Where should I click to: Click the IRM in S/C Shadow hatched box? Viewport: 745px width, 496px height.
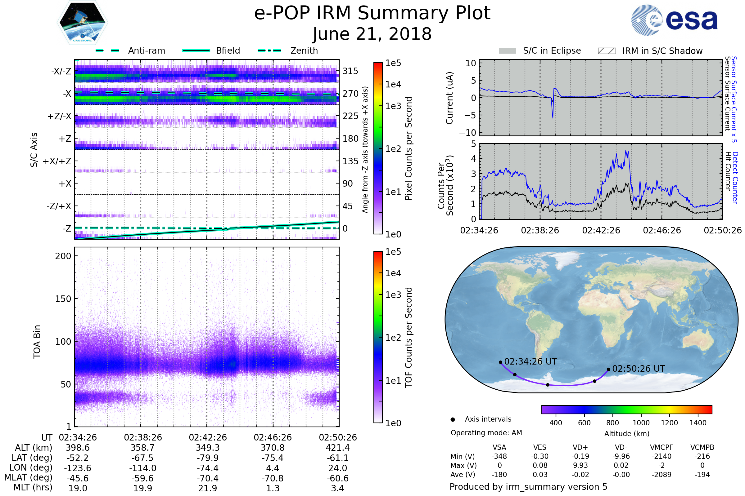tap(607, 51)
